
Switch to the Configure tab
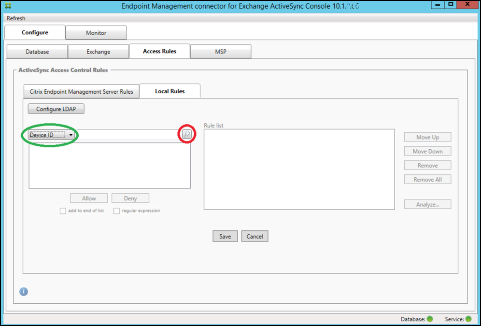pyautogui.click(x=35, y=32)
